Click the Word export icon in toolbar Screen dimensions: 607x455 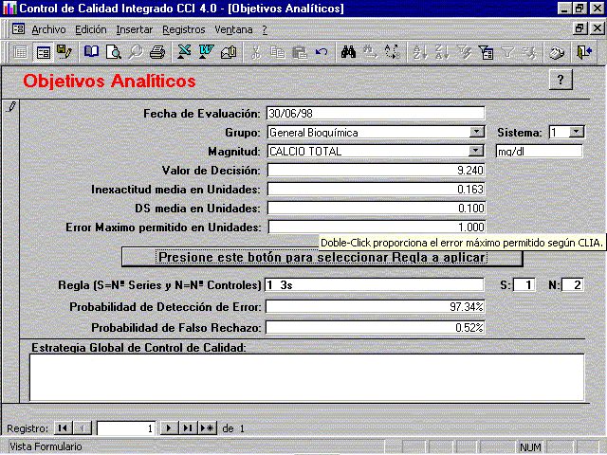point(206,52)
